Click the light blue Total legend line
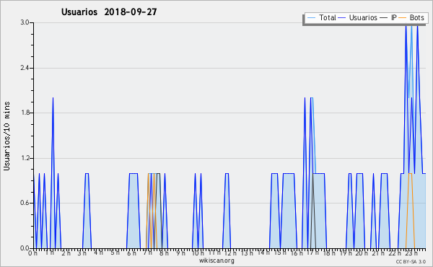 (311, 17)
